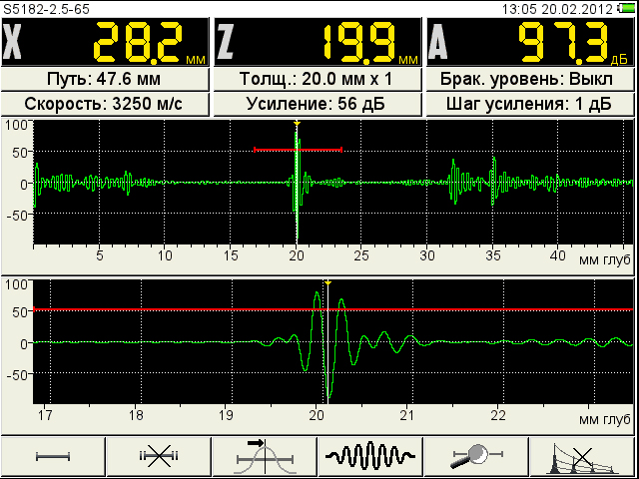Image resolution: width=639 pixels, height=479 pixels.
Task: Toggle Брак. уровень Выкл setting
Action: 531,79
